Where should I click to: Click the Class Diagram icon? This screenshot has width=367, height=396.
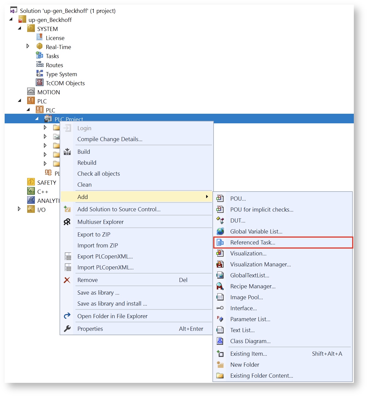pos(220,341)
